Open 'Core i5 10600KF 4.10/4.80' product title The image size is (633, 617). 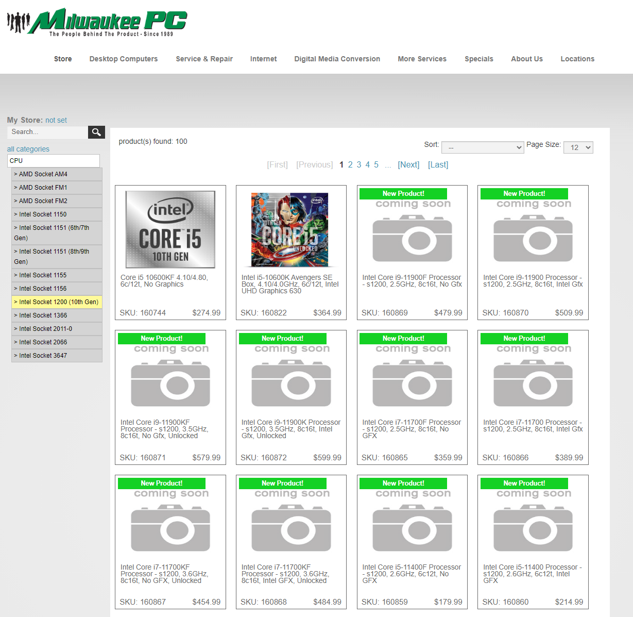coord(164,281)
